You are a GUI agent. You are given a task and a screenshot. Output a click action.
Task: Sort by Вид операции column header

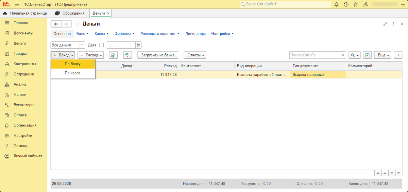click(262, 66)
